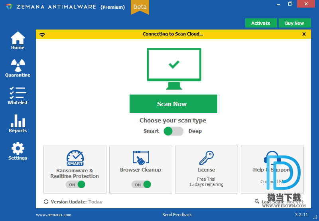Toggle scan type between Smart and Deep
Viewport: 319px width, 221px height.
click(173, 131)
